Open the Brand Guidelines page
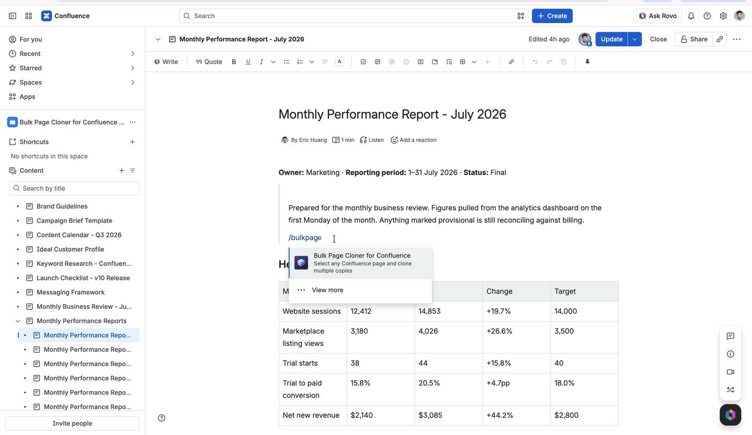752x435 pixels. coord(62,206)
